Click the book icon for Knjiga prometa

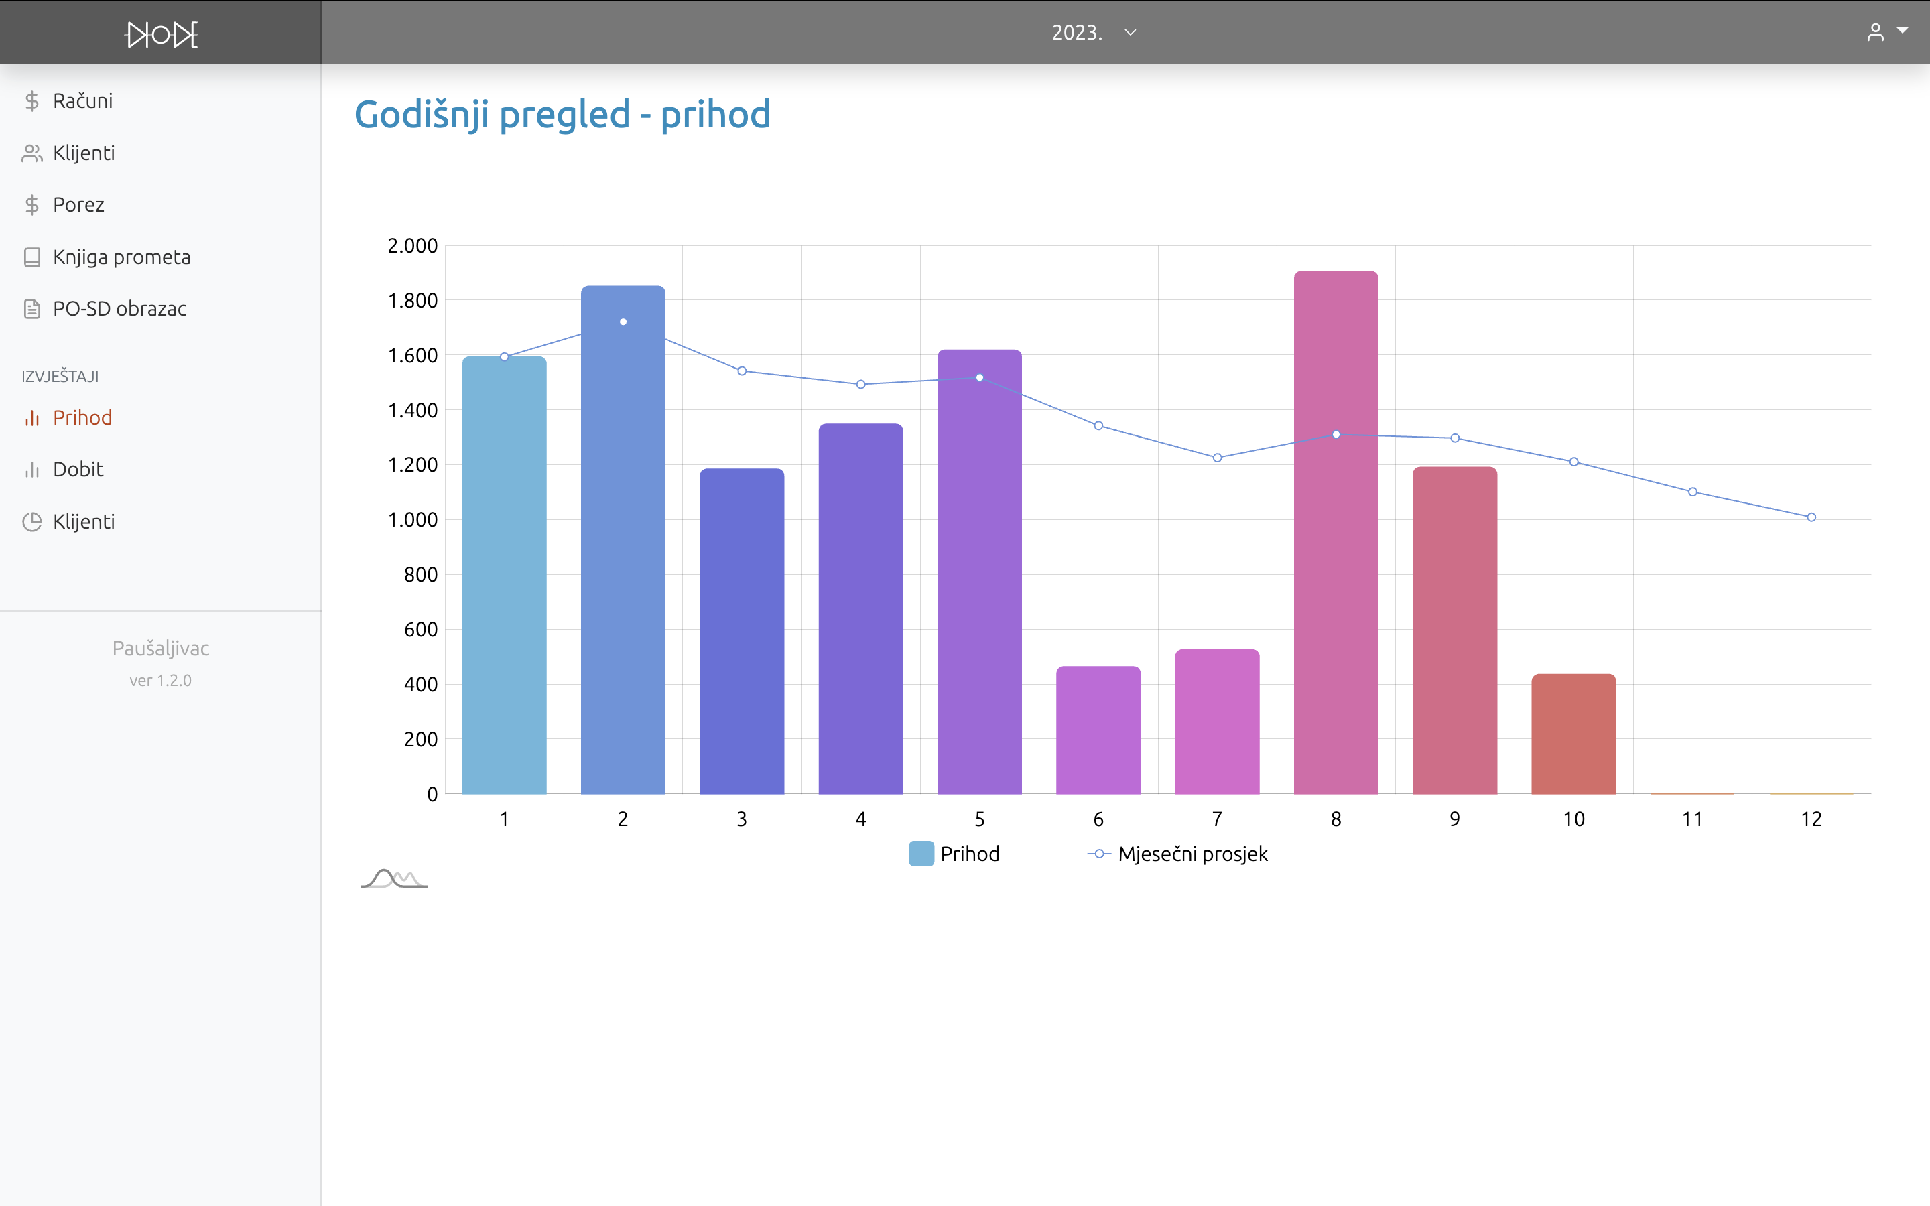tap(32, 257)
